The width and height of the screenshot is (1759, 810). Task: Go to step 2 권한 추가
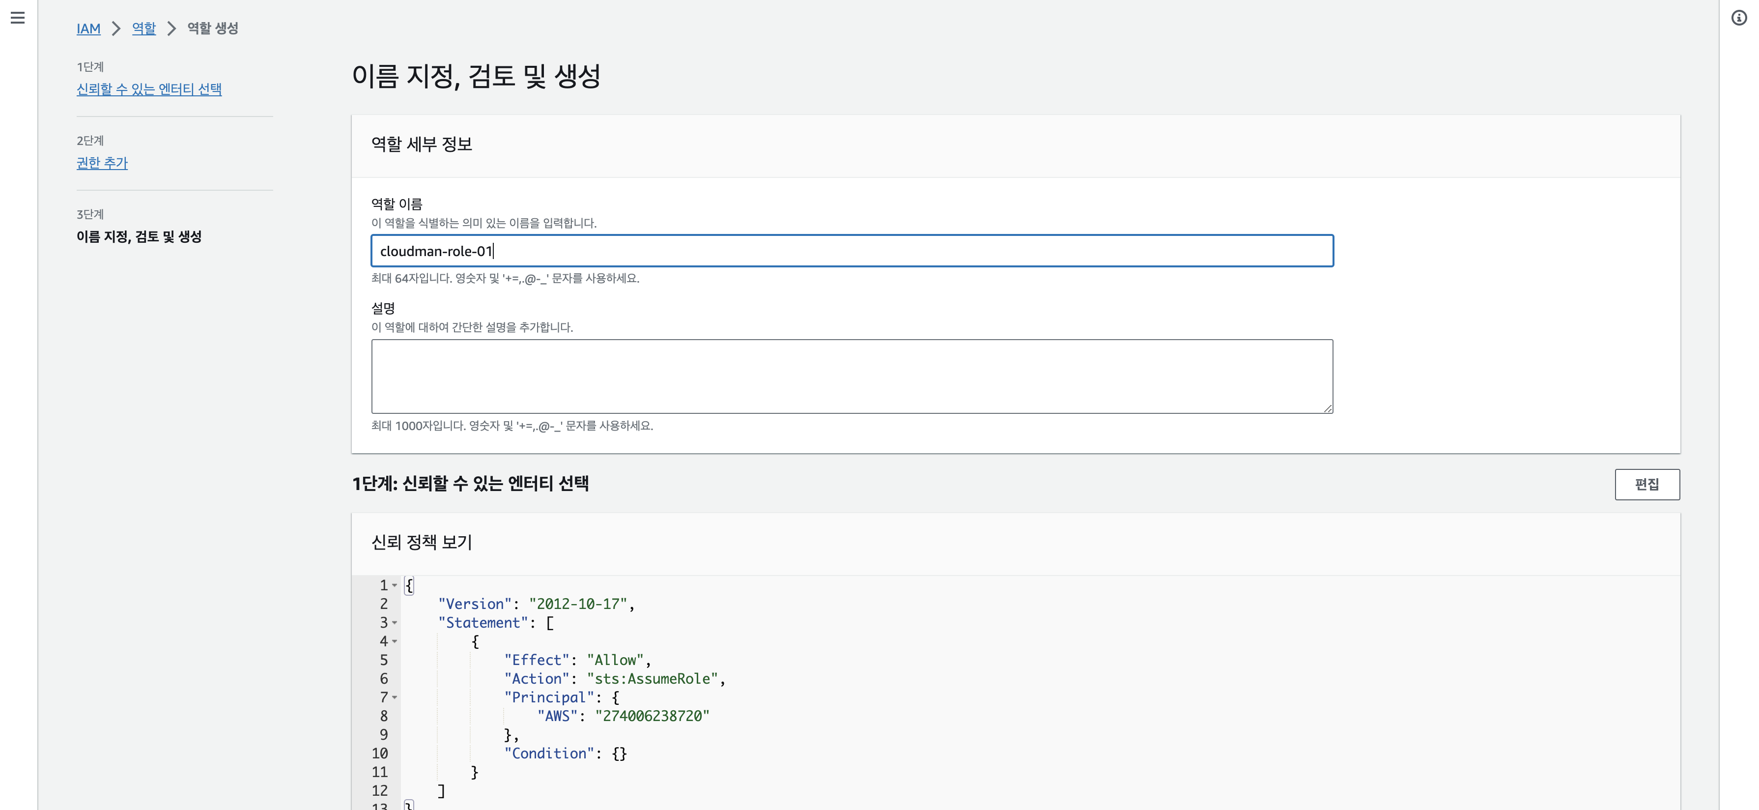click(102, 163)
